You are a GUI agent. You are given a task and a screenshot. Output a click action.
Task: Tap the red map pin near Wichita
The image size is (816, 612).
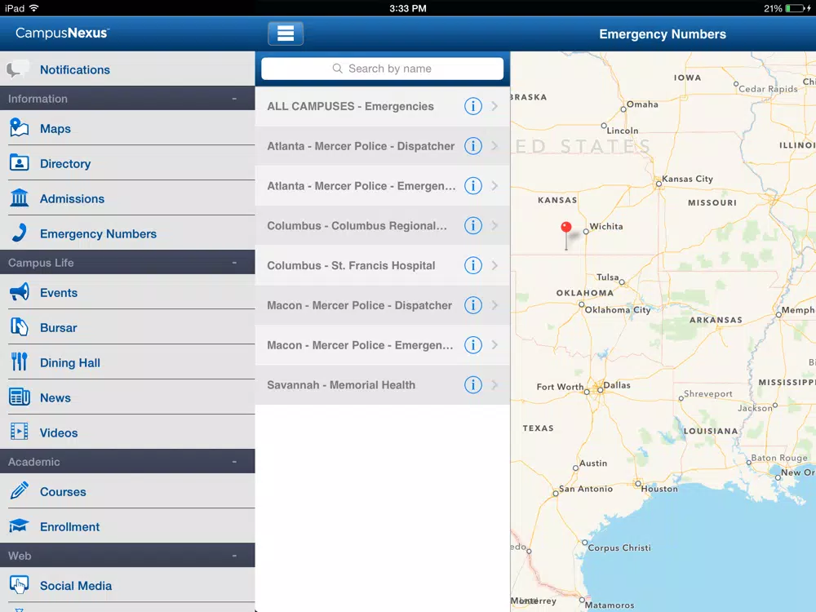pos(566,228)
